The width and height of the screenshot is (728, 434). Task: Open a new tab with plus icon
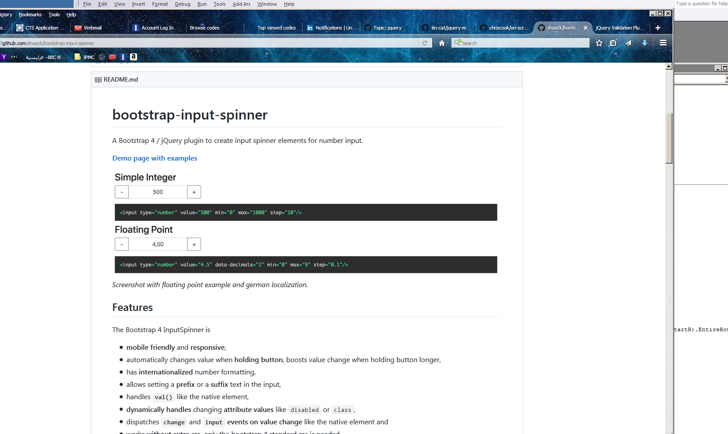657,28
